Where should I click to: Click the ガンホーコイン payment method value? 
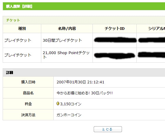[x=69, y=115]
